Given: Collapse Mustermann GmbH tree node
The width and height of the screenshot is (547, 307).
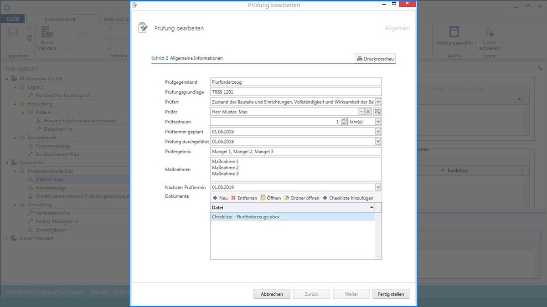Looking at the screenshot, I should pyautogui.click(x=7, y=78).
